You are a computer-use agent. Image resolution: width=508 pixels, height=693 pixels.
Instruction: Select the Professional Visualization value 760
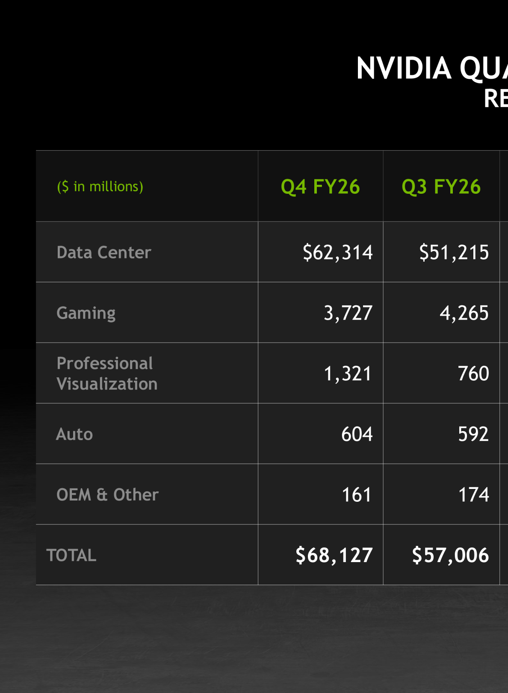click(473, 373)
